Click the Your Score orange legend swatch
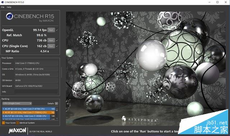The image size is (230, 136). pyautogui.click(x=3, y=123)
